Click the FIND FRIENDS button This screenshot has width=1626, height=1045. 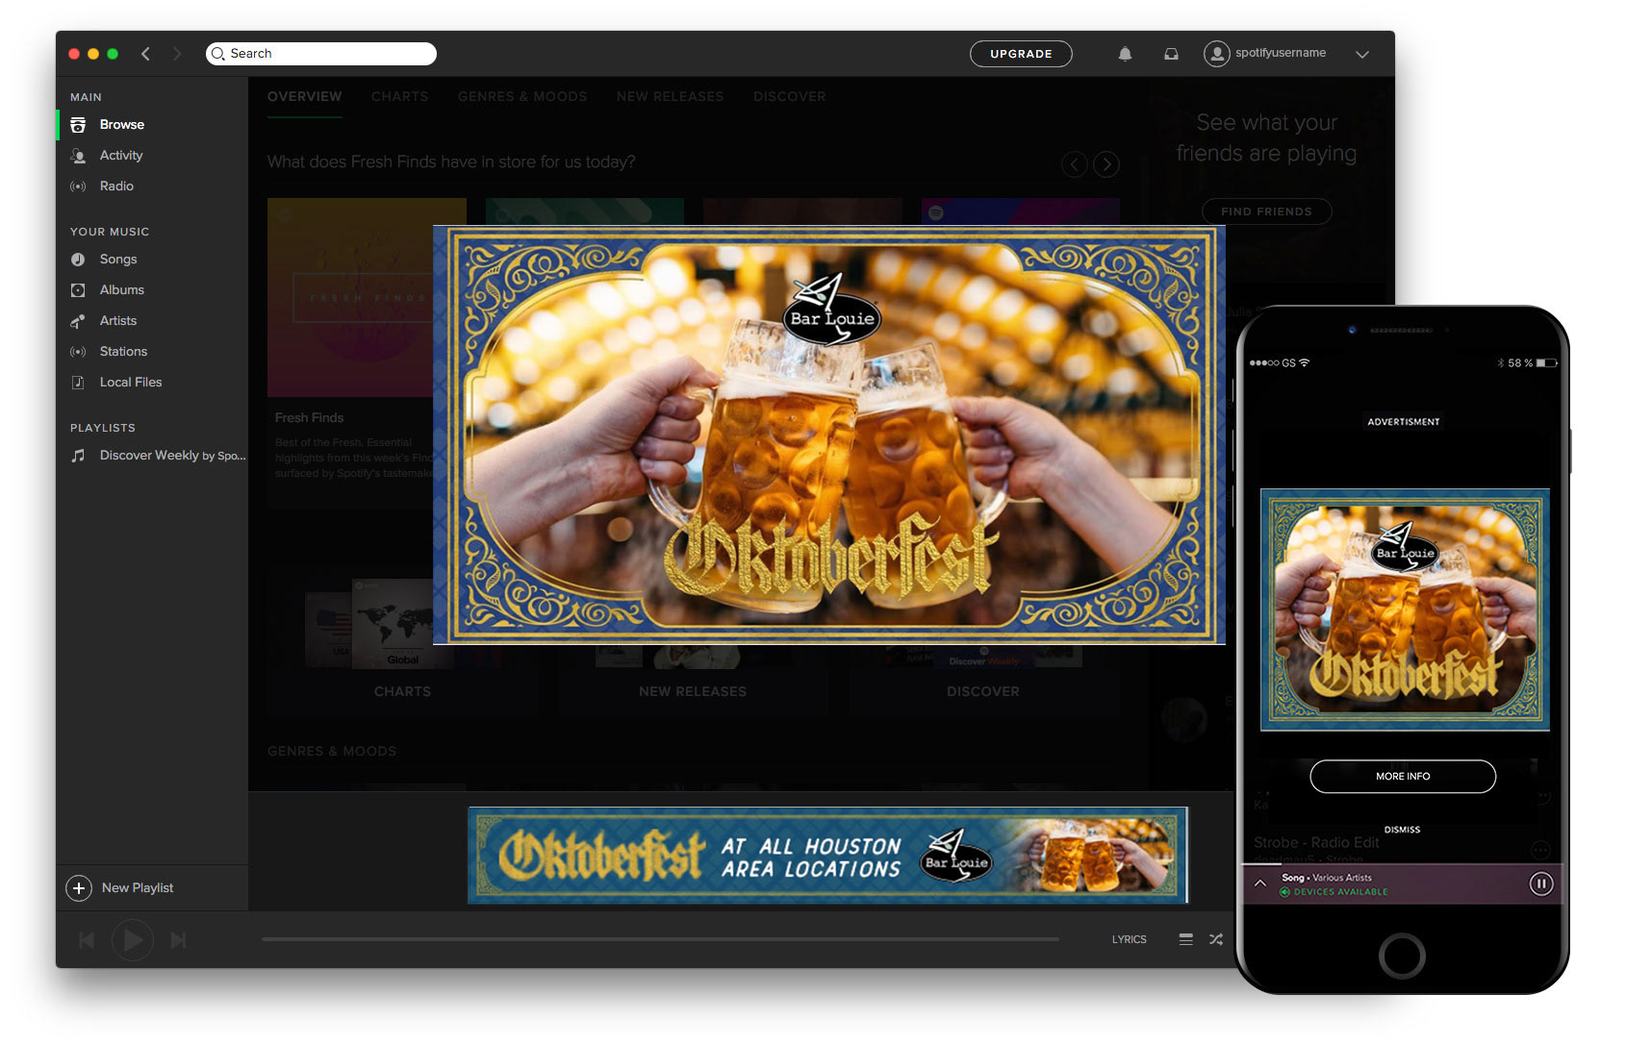point(1266,211)
